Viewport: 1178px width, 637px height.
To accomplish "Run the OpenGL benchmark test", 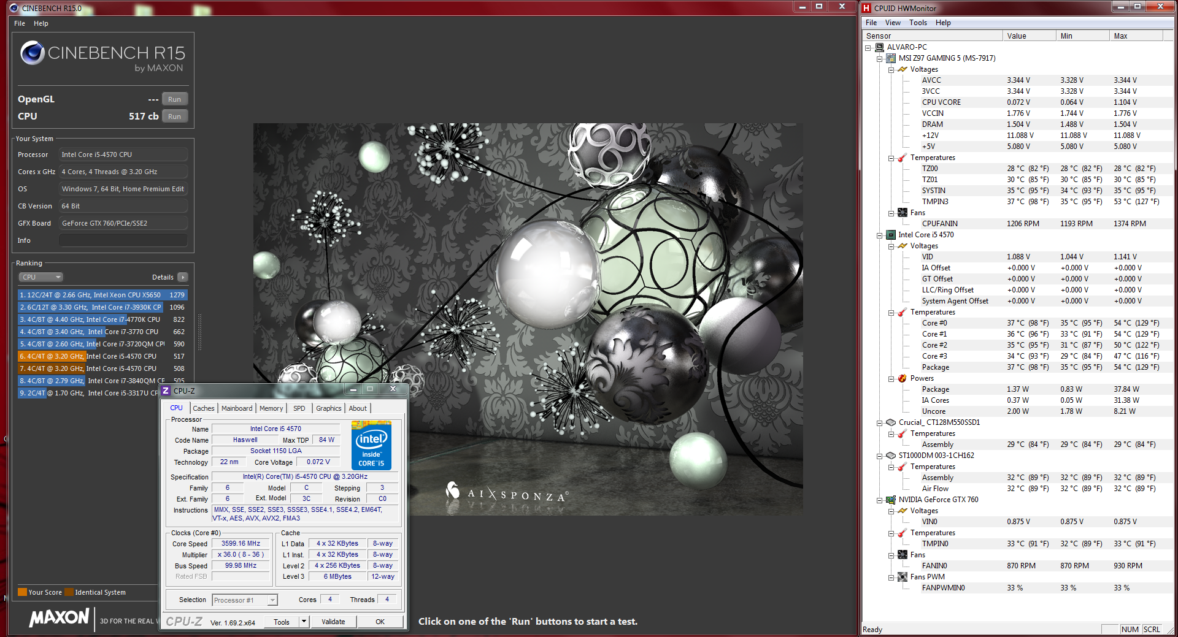I will point(174,99).
